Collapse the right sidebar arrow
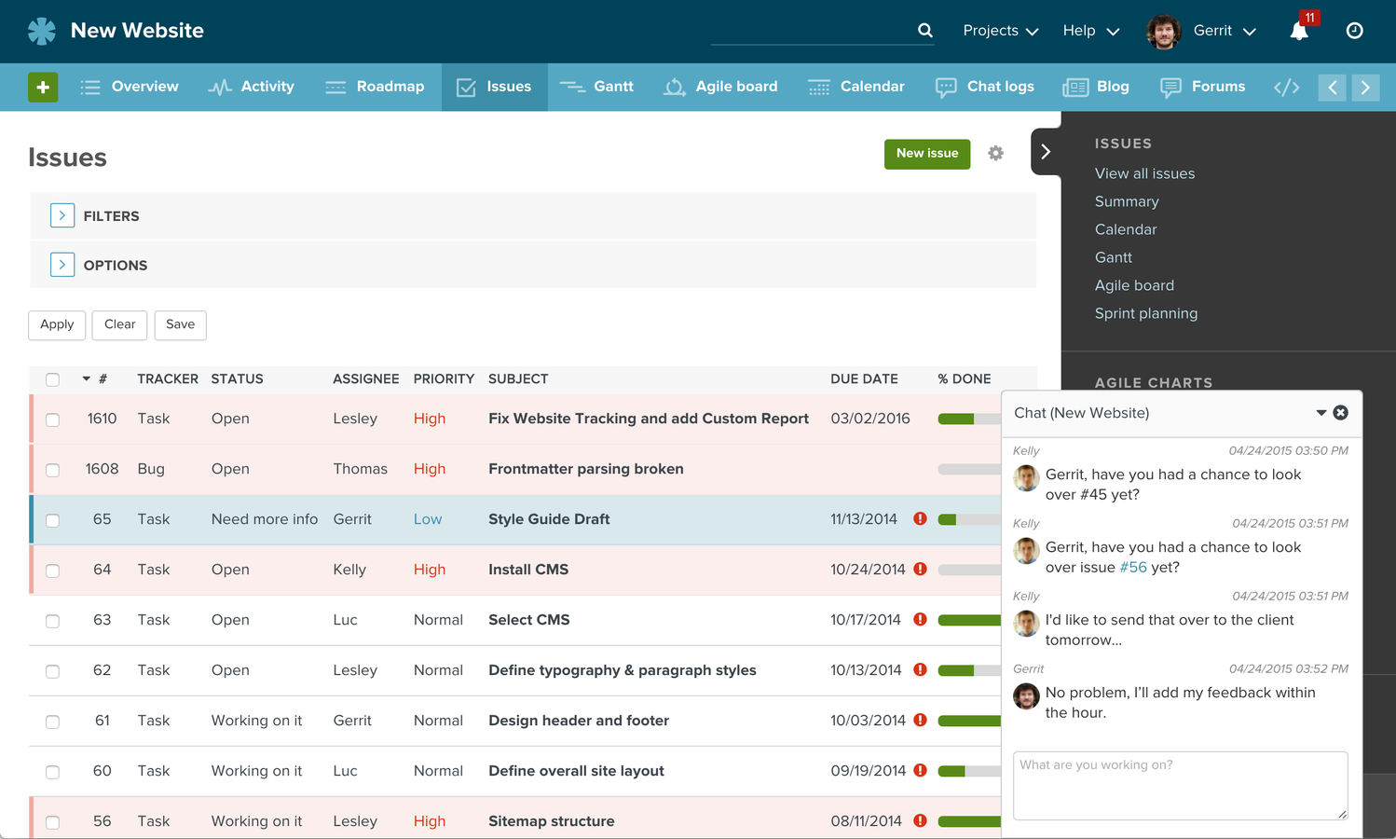 pyautogui.click(x=1046, y=152)
